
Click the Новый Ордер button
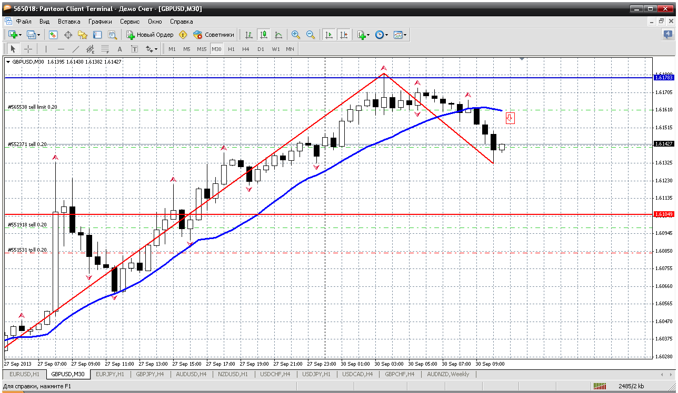pyautogui.click(x=150, y=35)
